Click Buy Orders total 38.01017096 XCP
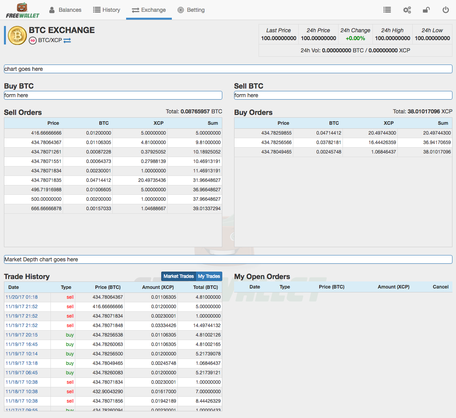This screenshot has height=418, width=456. click(422, 111)
